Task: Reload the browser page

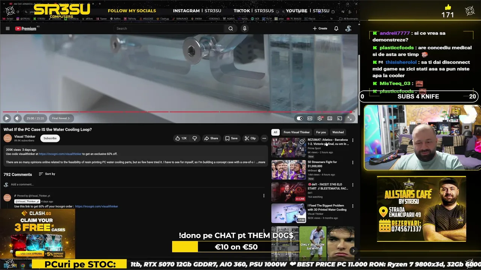Action: click(x=18, y=12)
